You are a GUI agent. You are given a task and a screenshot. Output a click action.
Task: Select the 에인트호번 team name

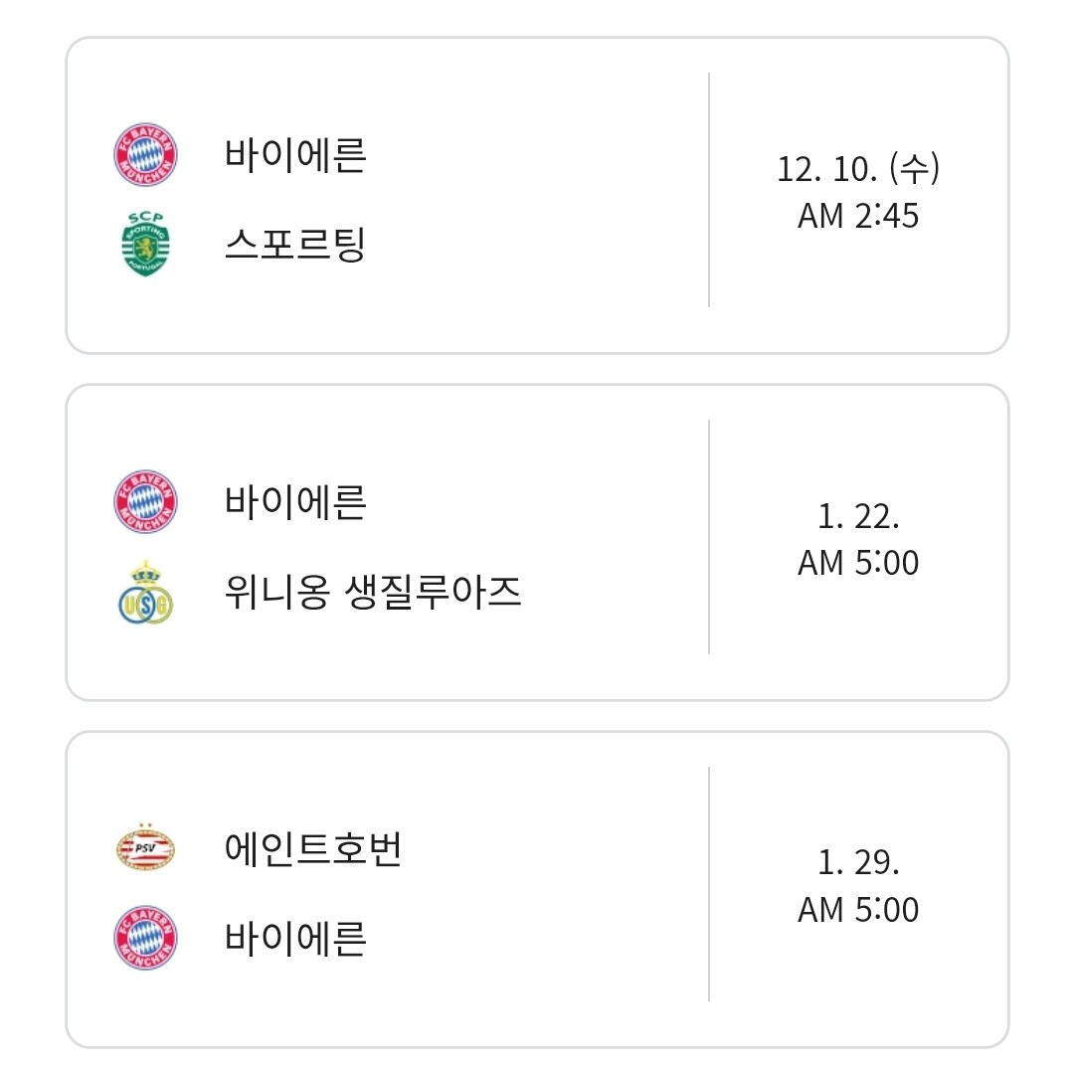pyautogui.click(x=313, y=849)
